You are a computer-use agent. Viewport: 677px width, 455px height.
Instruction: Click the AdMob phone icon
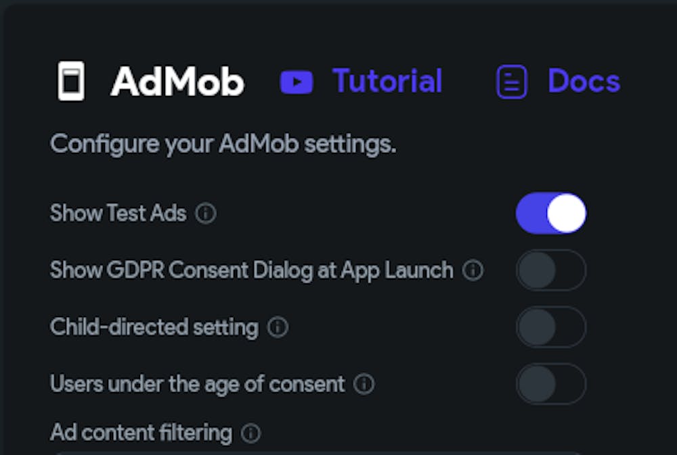71,81
